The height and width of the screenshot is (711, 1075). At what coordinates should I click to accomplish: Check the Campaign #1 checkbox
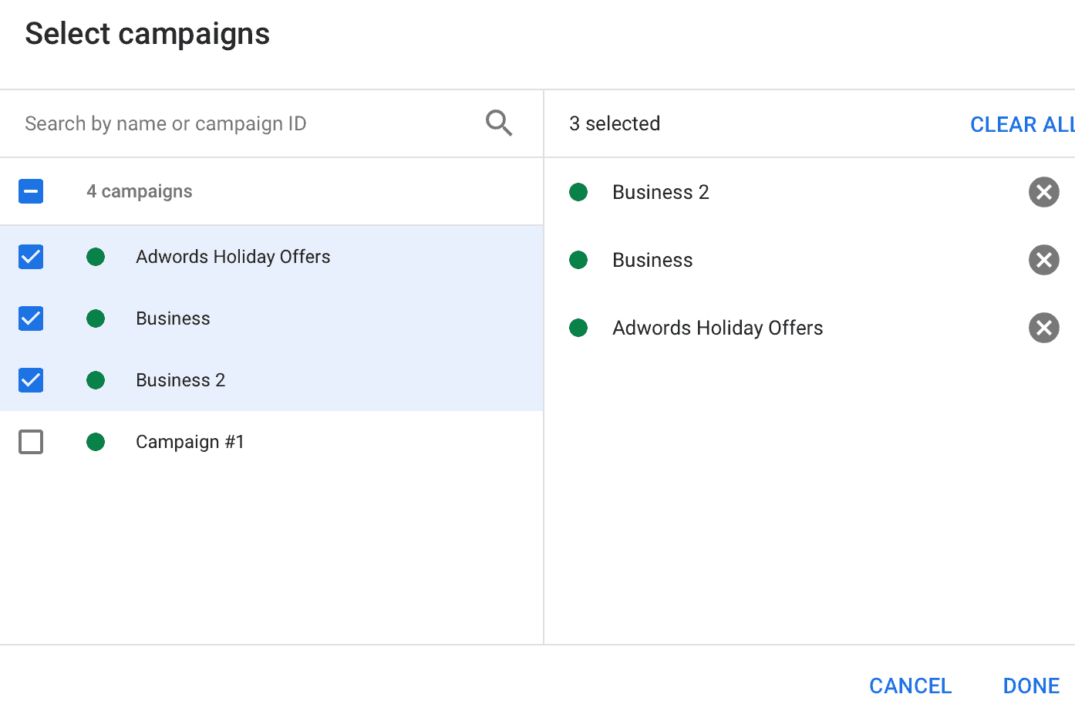pos(31,442)
